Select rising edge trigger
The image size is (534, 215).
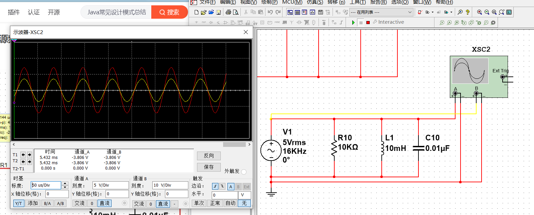coord(215,187)
